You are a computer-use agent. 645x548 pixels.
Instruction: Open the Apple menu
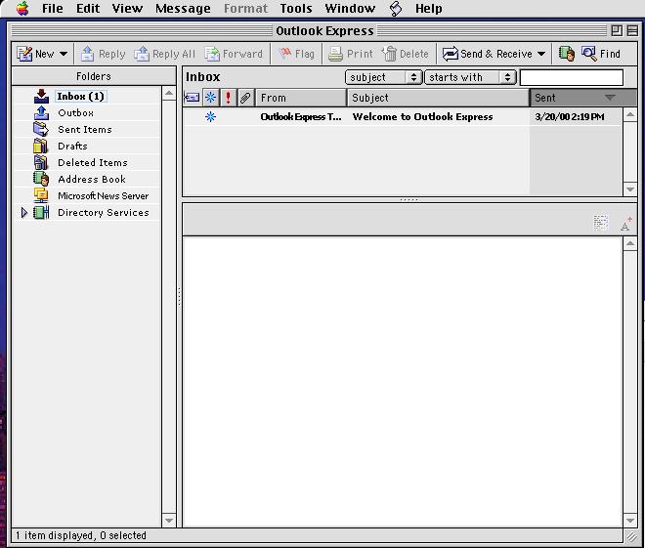22,8
